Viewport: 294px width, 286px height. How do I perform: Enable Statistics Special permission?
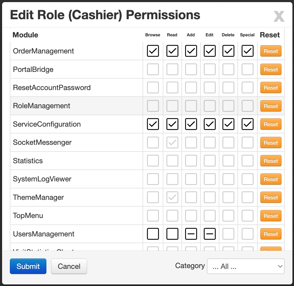tap(248, 161)
